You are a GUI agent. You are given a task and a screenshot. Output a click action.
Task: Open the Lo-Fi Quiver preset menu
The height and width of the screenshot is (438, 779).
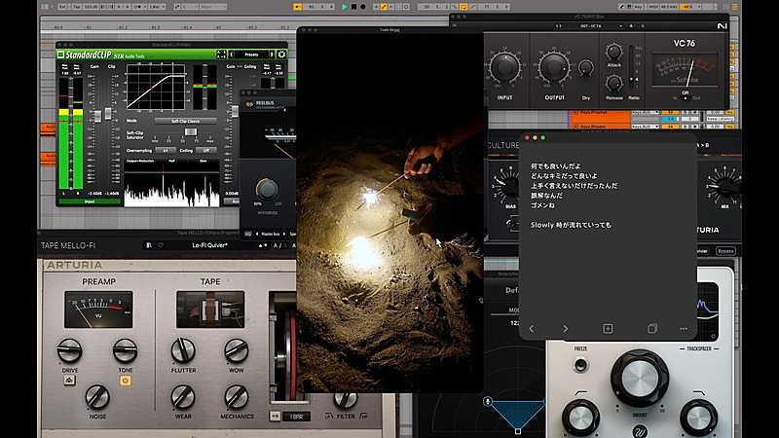[209, 246]
